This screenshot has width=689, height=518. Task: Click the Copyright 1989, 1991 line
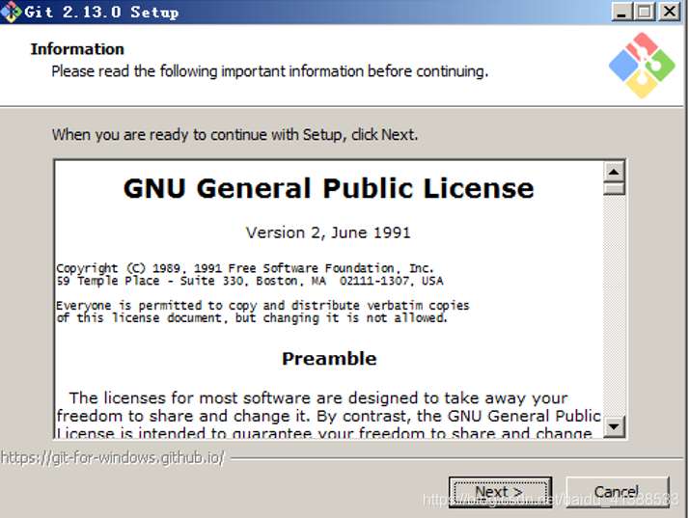[245, 268]
